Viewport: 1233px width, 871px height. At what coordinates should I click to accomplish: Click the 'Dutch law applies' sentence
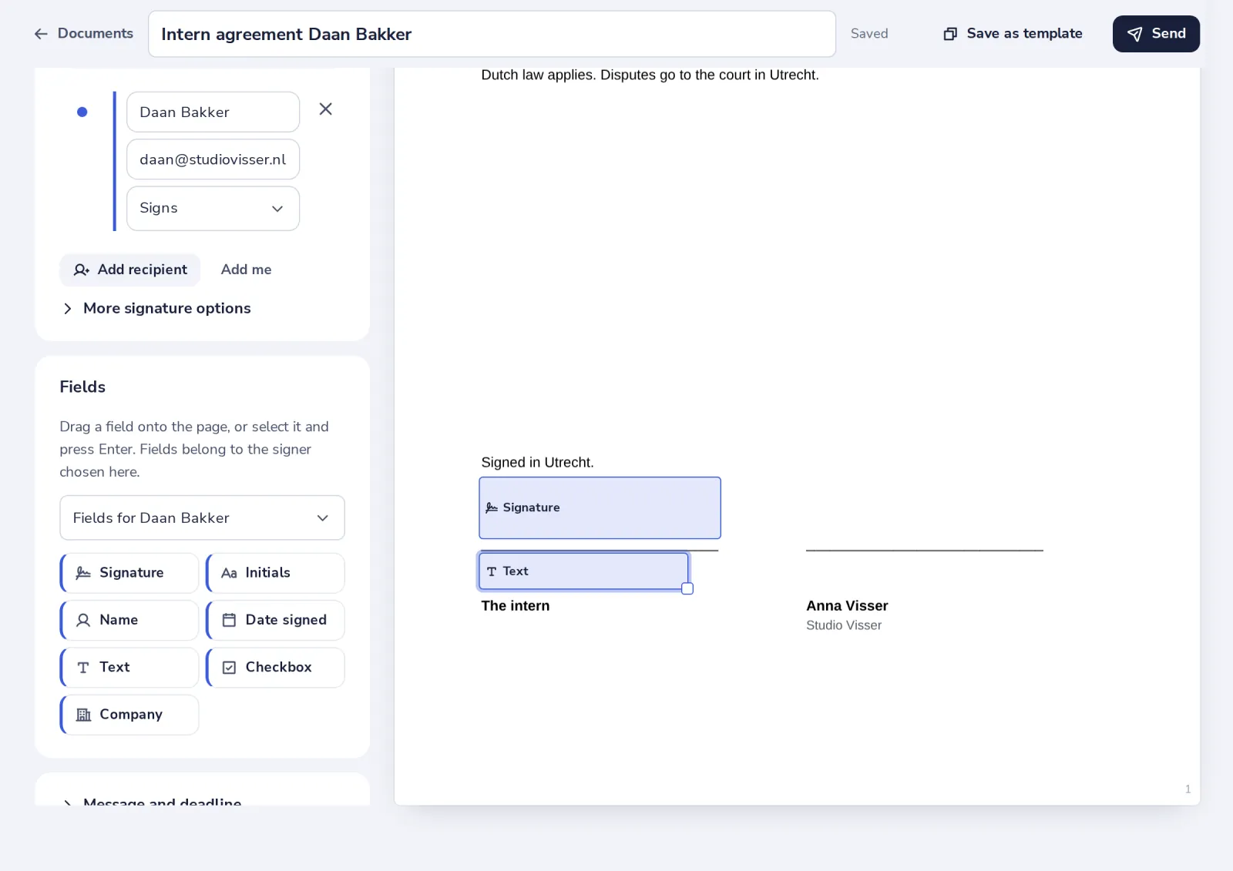point(650,75)
